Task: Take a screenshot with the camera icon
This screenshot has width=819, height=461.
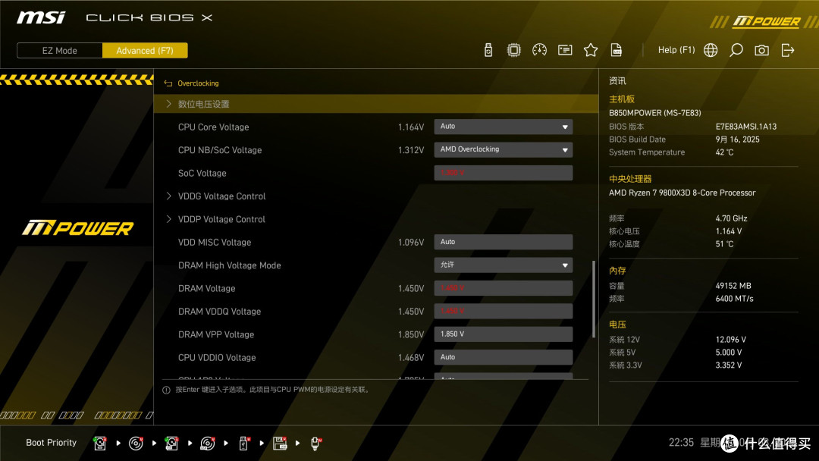Action: point(761,50)
